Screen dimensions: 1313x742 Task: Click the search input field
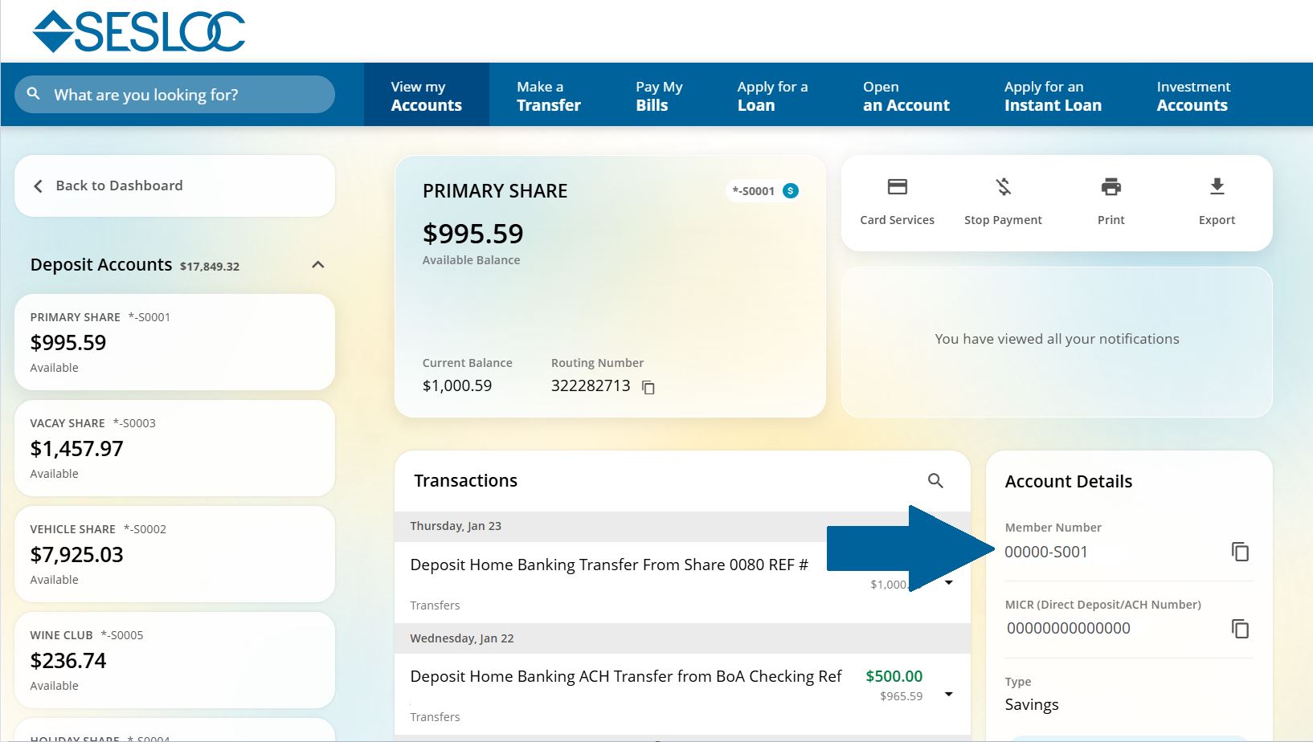(x=174, y=94)
